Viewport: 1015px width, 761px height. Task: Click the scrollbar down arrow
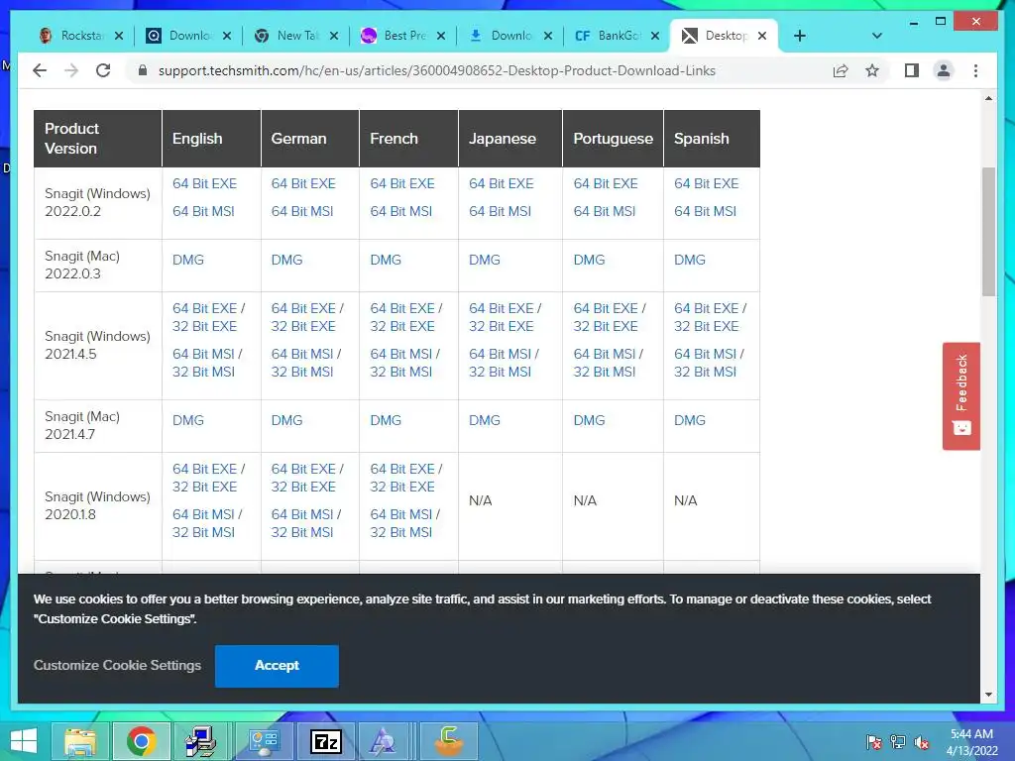[988, 695]
